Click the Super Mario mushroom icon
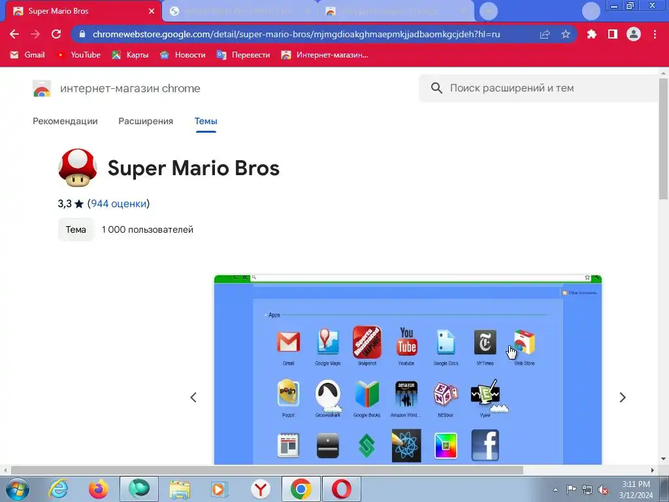 point(77,167)
